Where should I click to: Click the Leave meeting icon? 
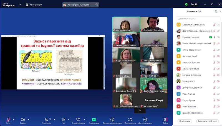166,119
